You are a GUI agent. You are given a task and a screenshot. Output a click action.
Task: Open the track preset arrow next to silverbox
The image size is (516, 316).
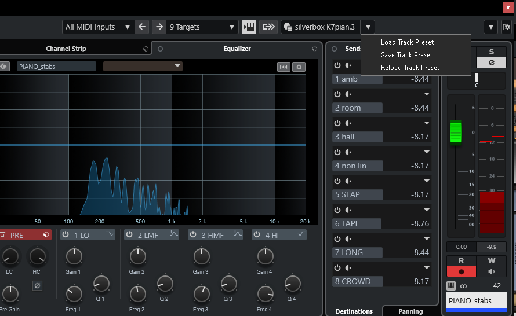click(368, 27)
